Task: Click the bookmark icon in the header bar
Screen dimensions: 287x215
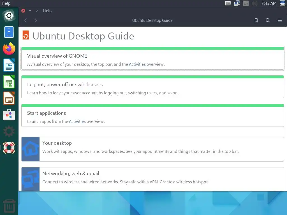Action: tap(256, 20)
